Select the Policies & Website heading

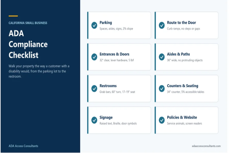pyautogui.click(x=182, y=117)
